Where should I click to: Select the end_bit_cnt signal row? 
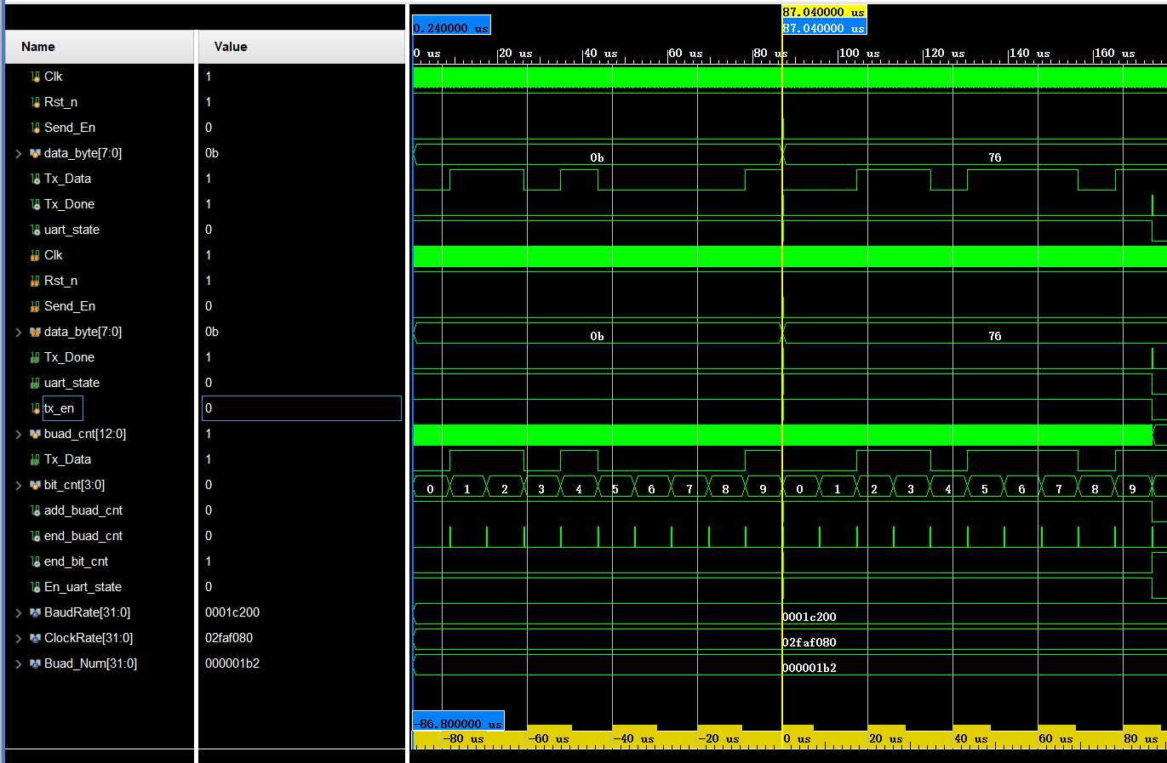[77, 561]
